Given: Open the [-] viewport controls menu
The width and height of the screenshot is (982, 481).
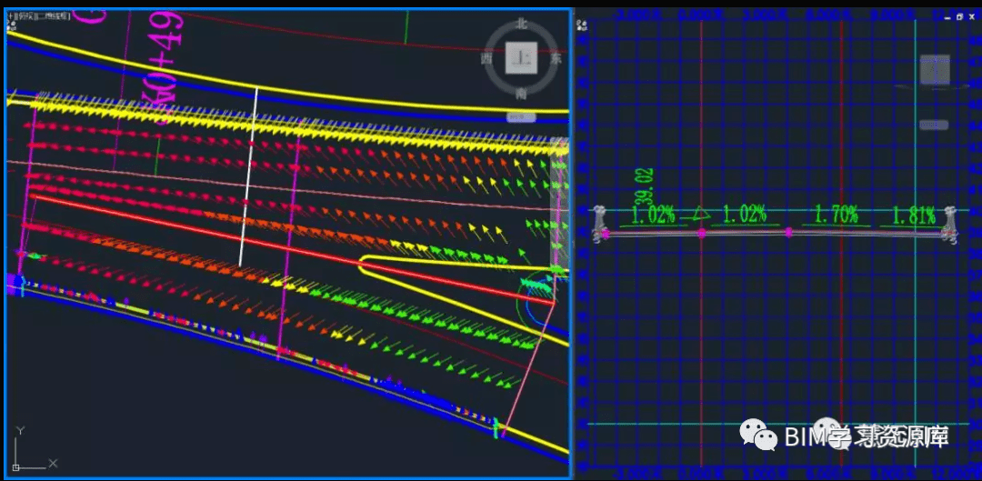Looking at the screenshot, I should click(11, 13).
